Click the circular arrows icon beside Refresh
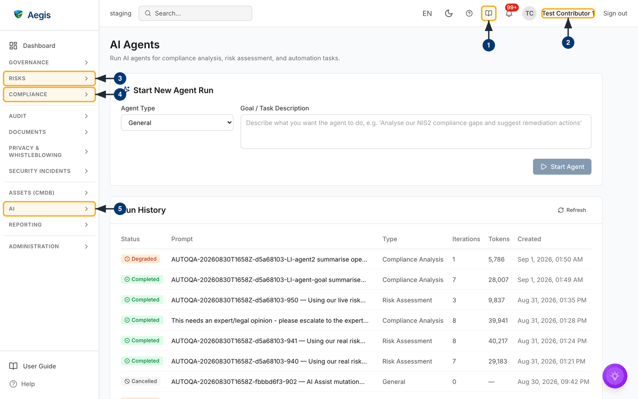The height and width of the screenshot is (399, 638). [561, 210]
